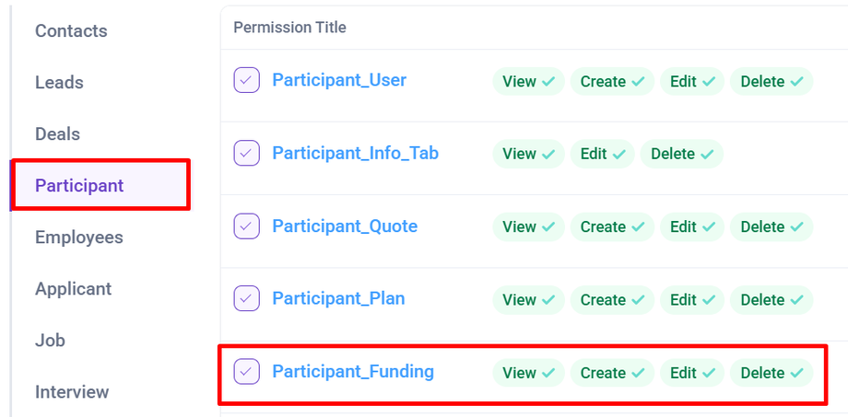Open the Contacts section in sidebar
This screenshot has width=848, height=417.
(x=71, y=31)
